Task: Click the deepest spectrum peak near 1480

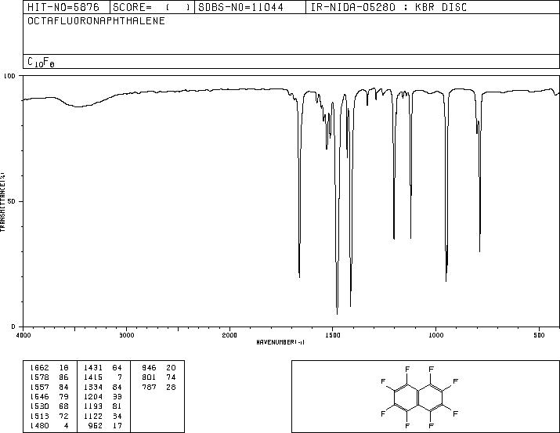Action: [x=337, y=313]
